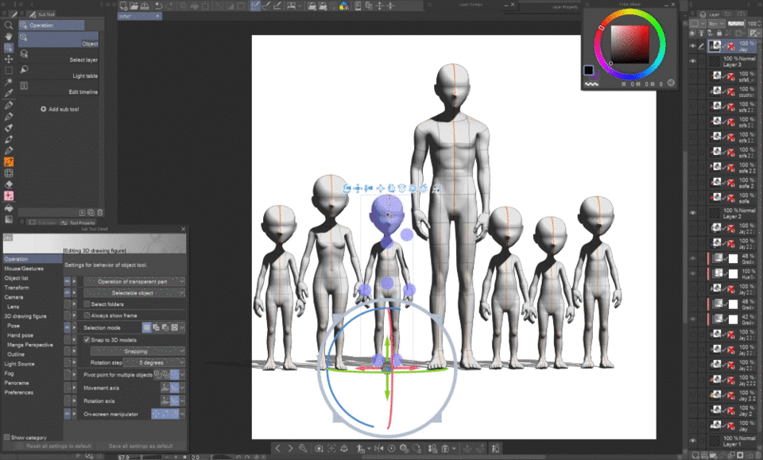Screen dimensions: 763x460
Task: Click the camera preset icon in launcher
Action: coord(319,448)
